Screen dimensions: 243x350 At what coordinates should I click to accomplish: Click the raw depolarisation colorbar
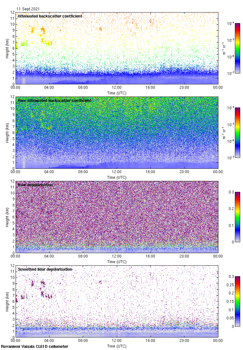(x=237, y=217)
